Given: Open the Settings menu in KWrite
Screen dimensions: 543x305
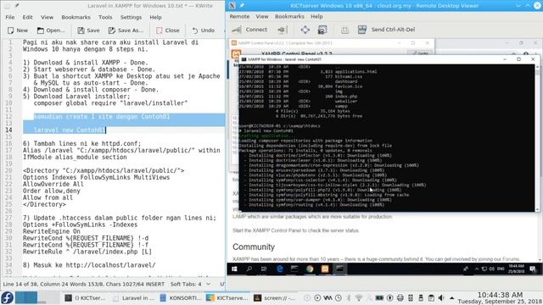Looking at the screenshot, I should tap(131, 17).
